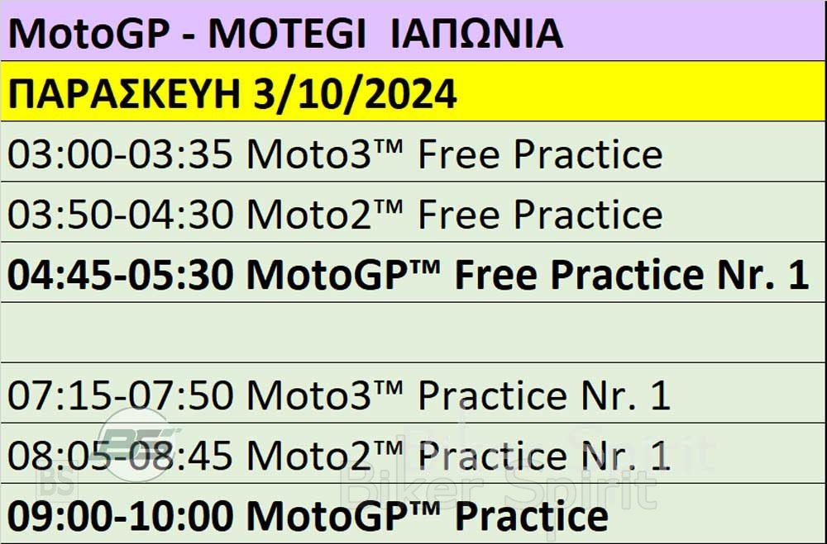Screen dimensions: 827x544
Task: Click the 09:00-10:00 time in bold
Action: [120, 516]
